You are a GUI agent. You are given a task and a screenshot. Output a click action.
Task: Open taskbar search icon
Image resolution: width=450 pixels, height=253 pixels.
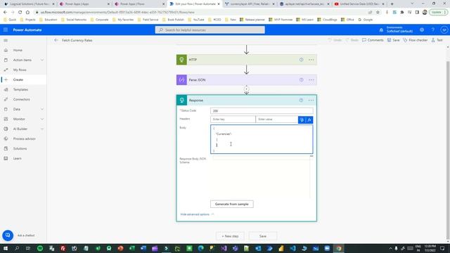click(17, 248)
